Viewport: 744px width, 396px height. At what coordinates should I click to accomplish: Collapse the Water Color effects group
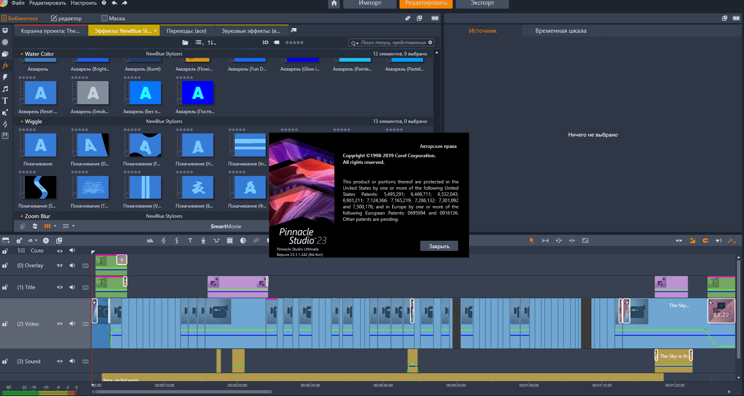pos(21,54)
